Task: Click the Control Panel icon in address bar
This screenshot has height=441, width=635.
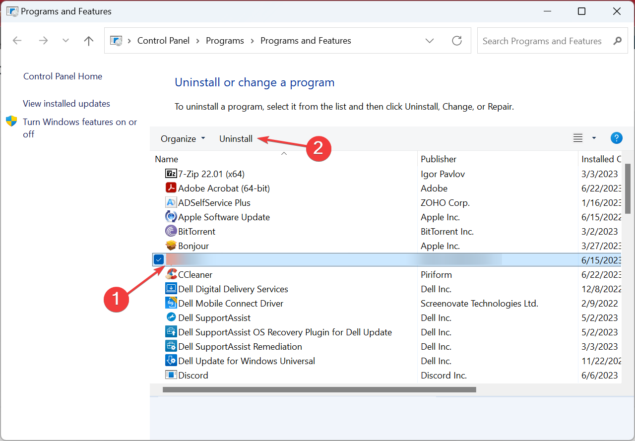Action: click(x=116, y=41)
